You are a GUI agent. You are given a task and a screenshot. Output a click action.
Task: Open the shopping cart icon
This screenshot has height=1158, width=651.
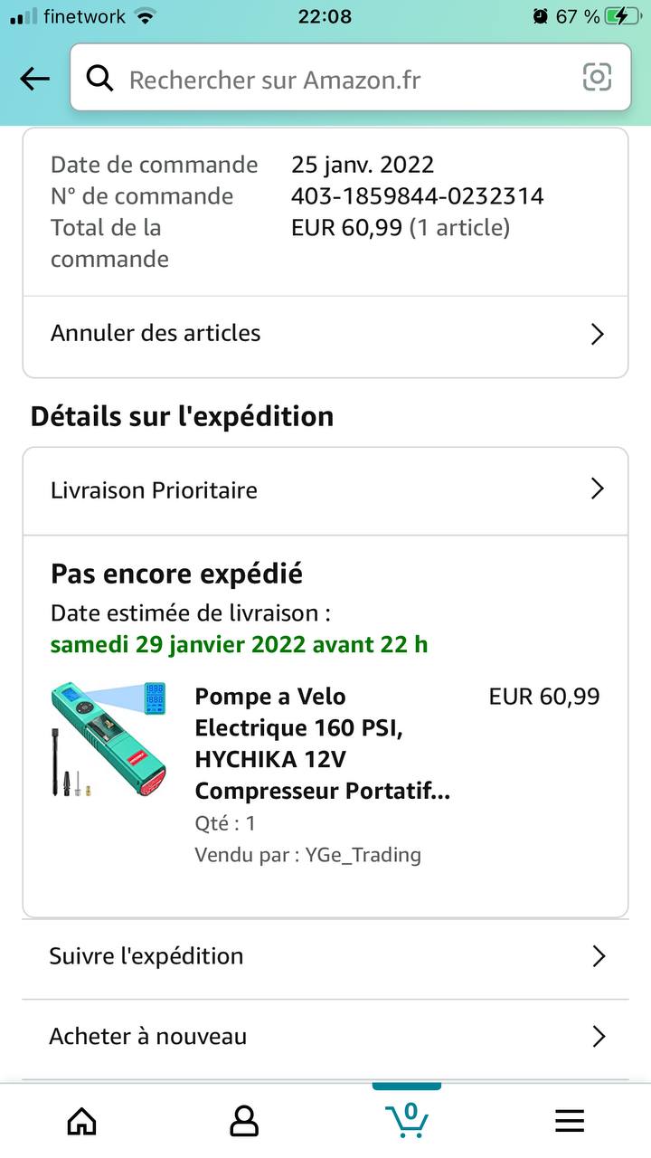(407, 1120)
